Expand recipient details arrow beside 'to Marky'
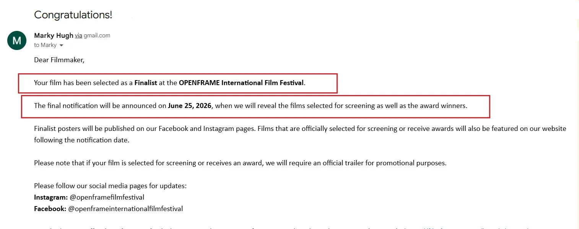The width and height of the screenshot is (579, 229). pos(61,45)
